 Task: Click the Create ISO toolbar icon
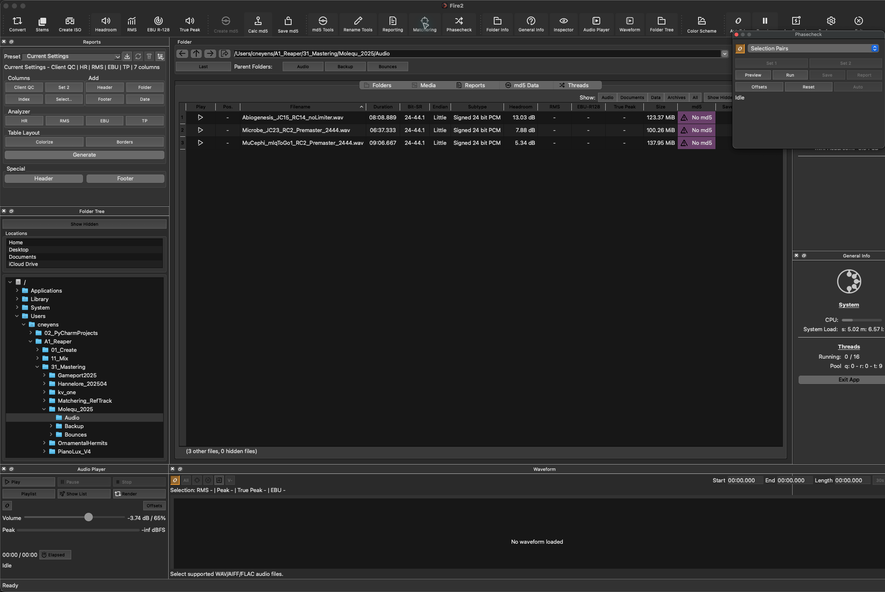point(70,24)
